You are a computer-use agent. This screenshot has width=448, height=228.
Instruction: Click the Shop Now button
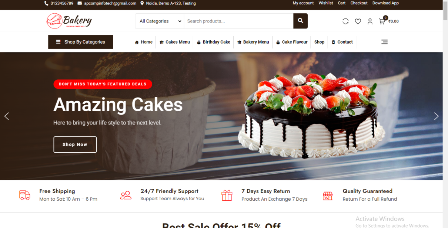[x=75, y=144]
